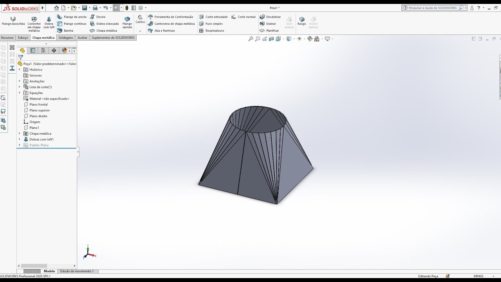Select Plano superior in feature tree
This screenshot has width=501, height=282.
pos(40,110)
